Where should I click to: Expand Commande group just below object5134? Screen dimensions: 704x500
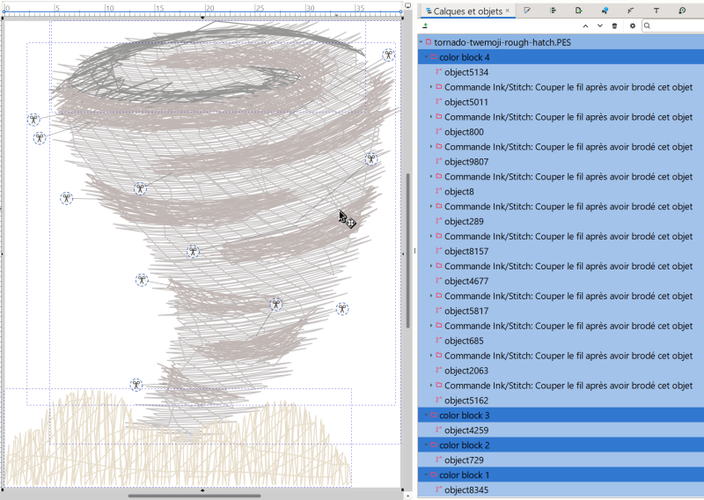point(431,86)
